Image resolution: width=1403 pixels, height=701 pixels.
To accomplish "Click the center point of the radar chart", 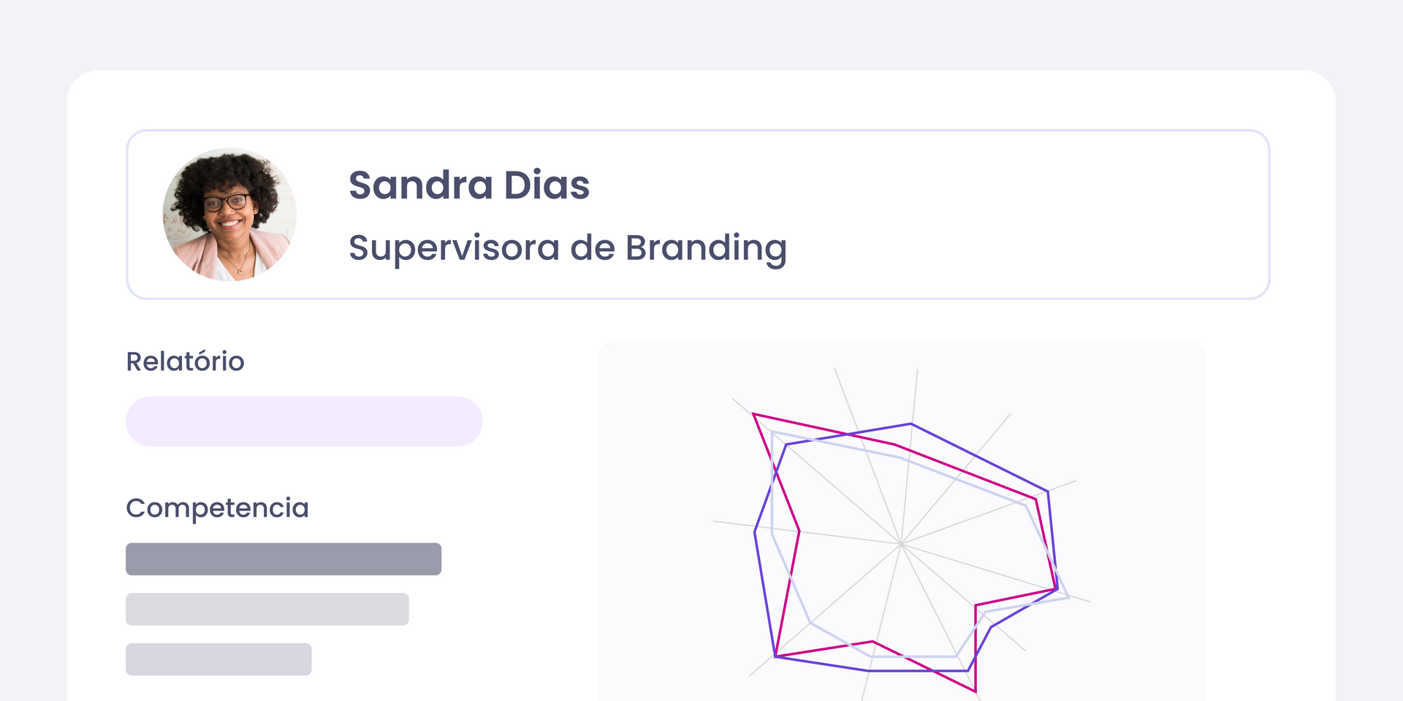I will click(902, 544).
